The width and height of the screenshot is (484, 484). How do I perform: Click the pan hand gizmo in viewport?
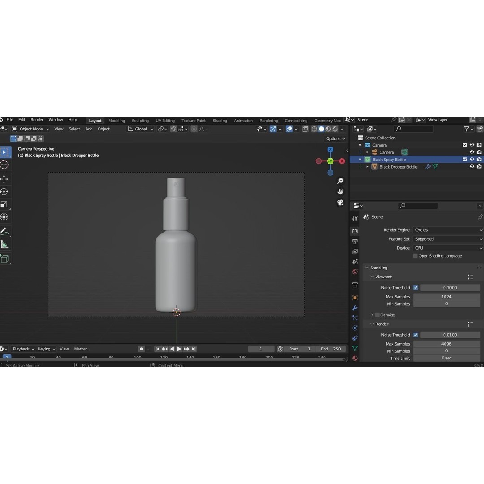[x=341, y=192]
